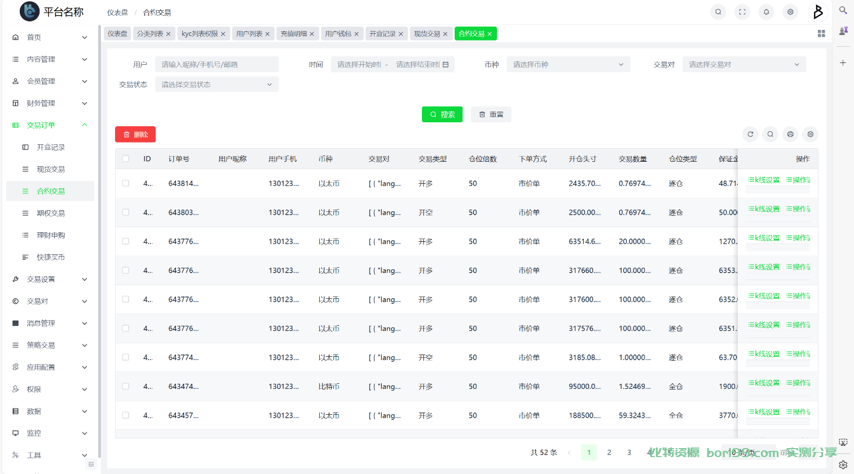Check the row with price 63514.6...
Image resolution: width=854 pixels, height=474 pixels.
(x=125, y=241)
